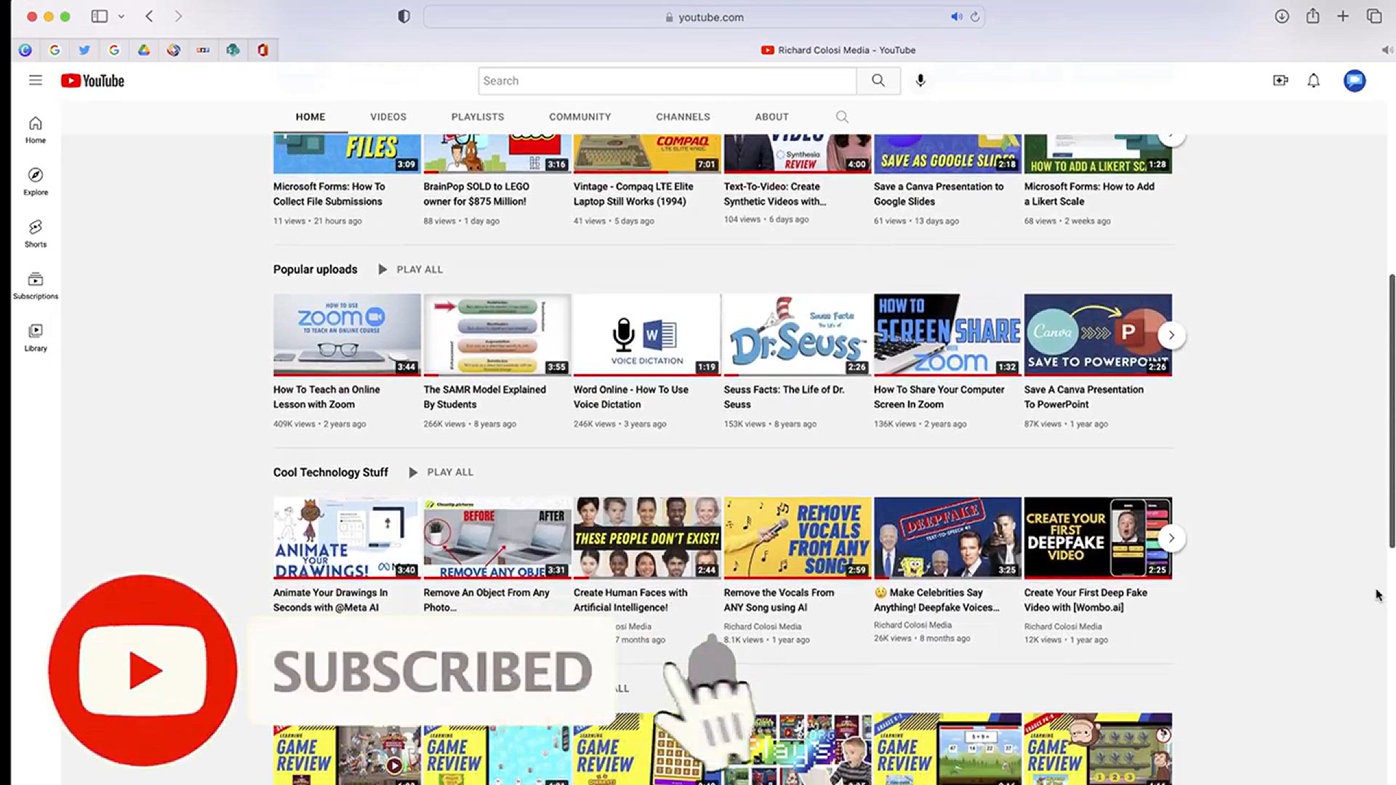Open the Screen Share Zoom thumbnail

tap(947, 335)
